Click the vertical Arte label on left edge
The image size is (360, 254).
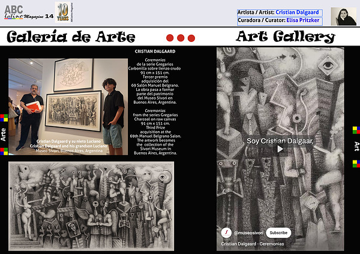(x=4, y=133)
